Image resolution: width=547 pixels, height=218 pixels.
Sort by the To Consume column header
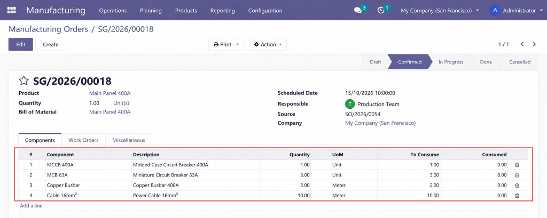point(425,155)
